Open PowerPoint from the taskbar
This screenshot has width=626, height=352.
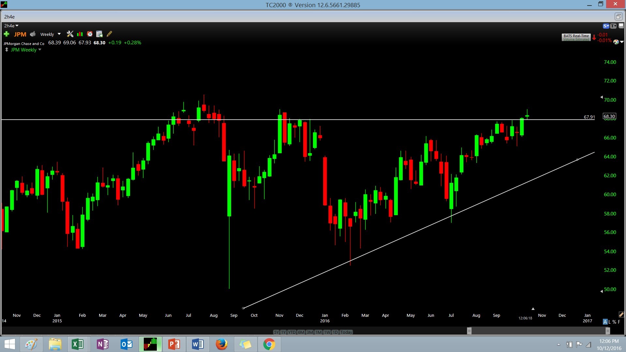click(174, 344)
